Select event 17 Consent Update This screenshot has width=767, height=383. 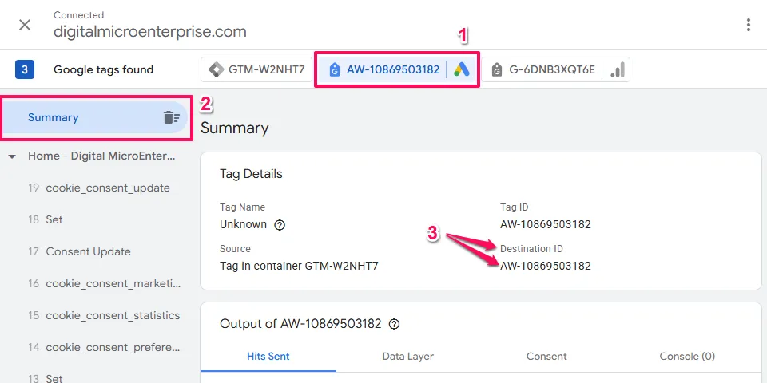pos(88,252)
